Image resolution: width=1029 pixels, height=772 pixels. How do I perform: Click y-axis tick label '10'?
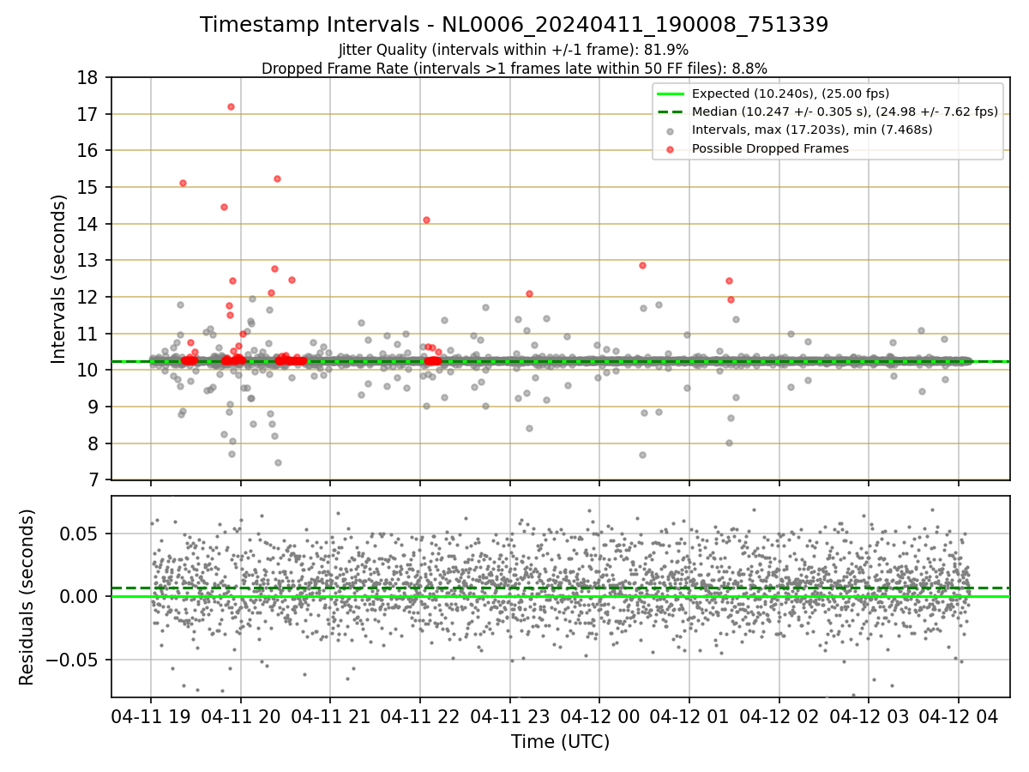pyautogui.click(x=88, y=371)
